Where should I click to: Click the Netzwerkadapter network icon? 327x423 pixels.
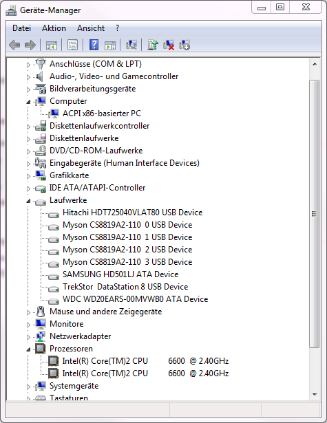tap(41, 336)
